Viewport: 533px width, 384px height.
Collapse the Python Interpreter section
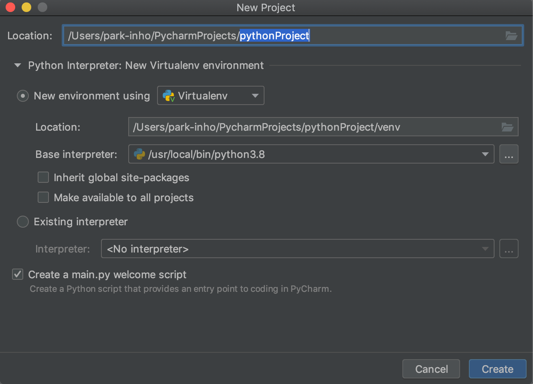coord(18,65)
